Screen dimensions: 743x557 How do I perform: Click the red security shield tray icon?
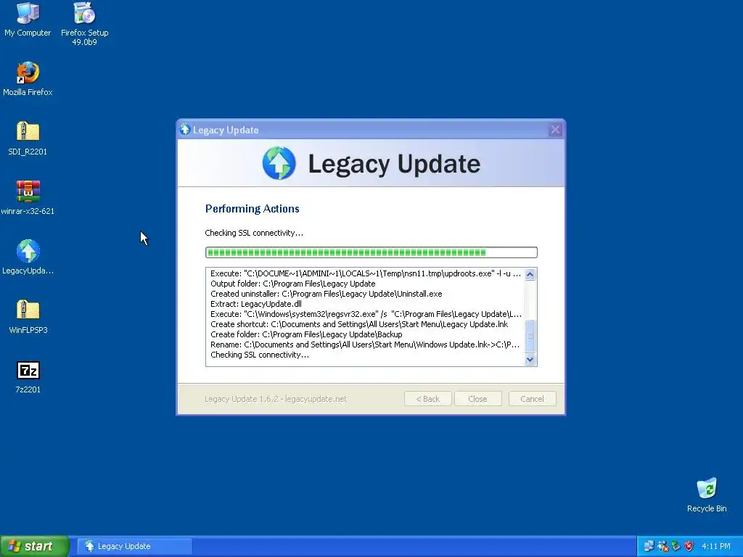689,546
